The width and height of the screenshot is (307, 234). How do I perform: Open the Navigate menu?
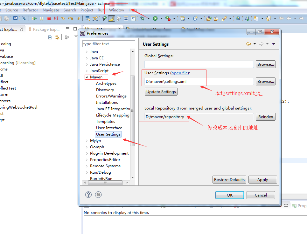point(51,10)
